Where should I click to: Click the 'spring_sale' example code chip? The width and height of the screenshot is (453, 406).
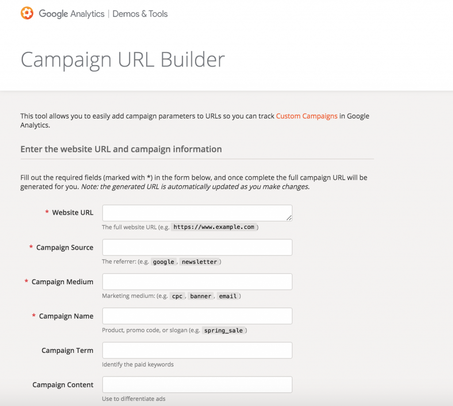click(x=224, y=330)
